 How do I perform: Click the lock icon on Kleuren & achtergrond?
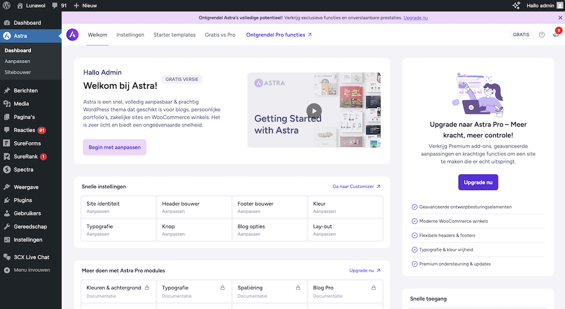(147, 288)
